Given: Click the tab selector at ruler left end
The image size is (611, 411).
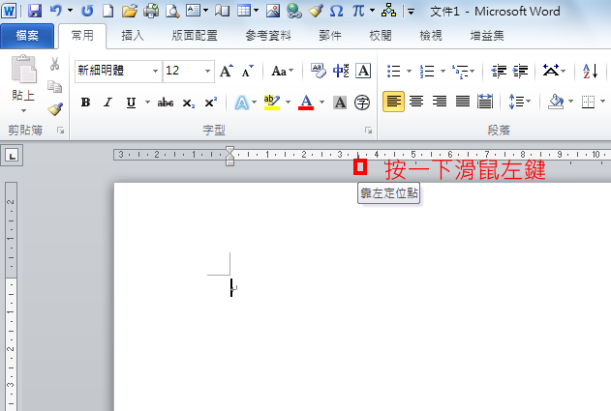Looking at the screenshot, I should pos(12,154).
